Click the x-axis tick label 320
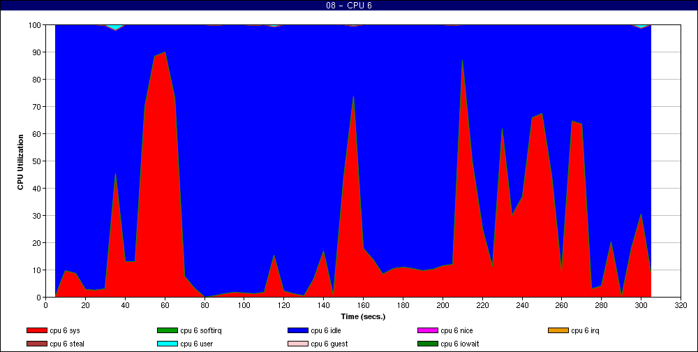 pyautogui.click(x=681, y=305)
